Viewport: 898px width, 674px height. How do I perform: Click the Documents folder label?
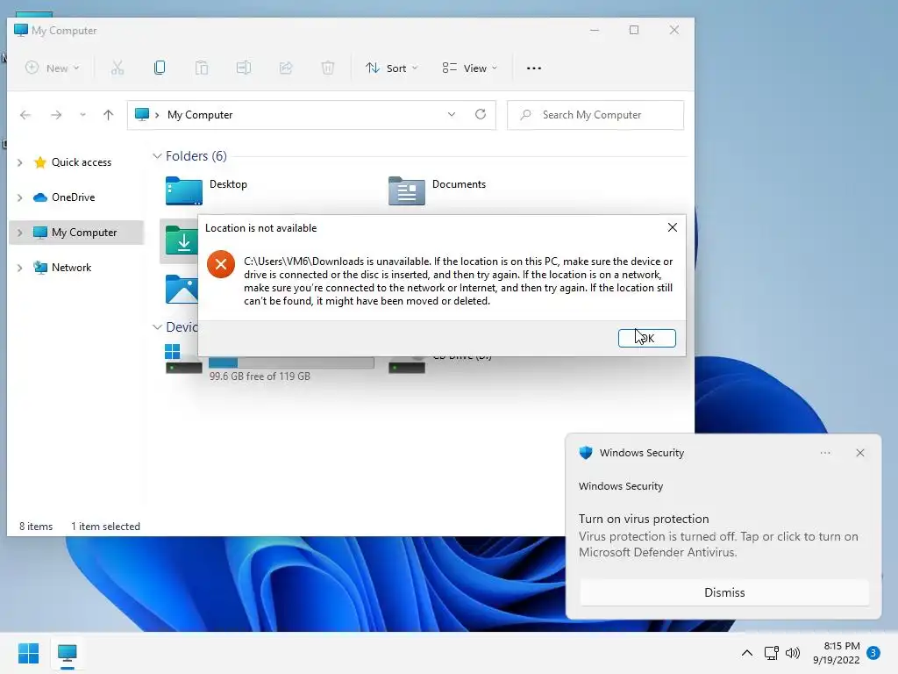tap(459, 184)
